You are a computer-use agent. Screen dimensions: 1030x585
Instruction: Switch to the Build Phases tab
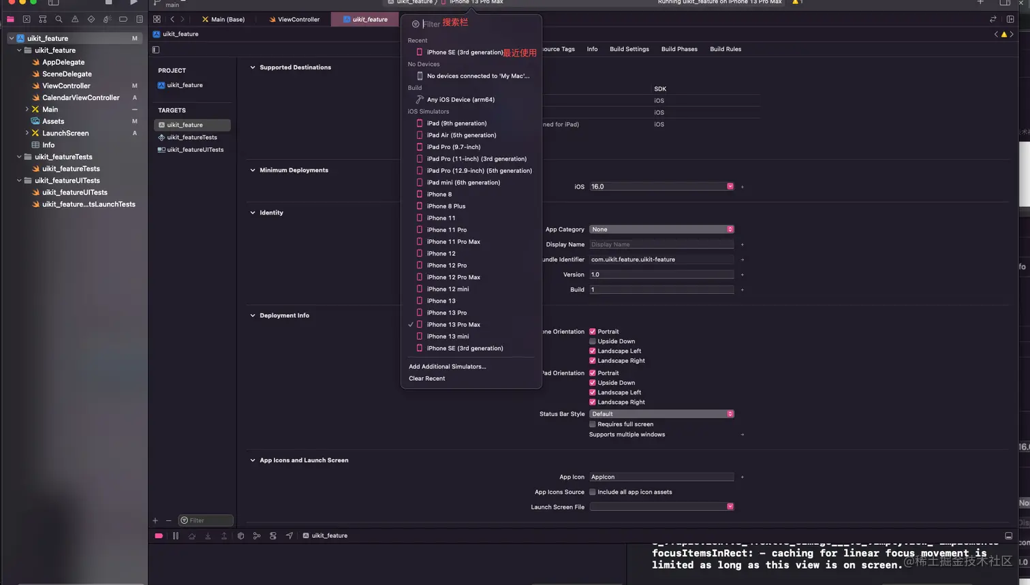[x=679, y=49]
